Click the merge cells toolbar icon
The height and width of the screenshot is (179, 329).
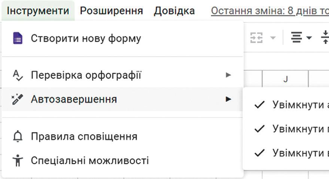click(257, 38)
